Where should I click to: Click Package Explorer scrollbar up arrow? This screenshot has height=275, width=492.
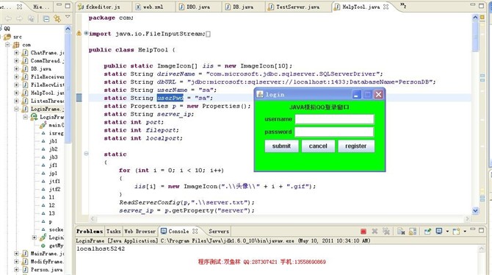(68, 29)
